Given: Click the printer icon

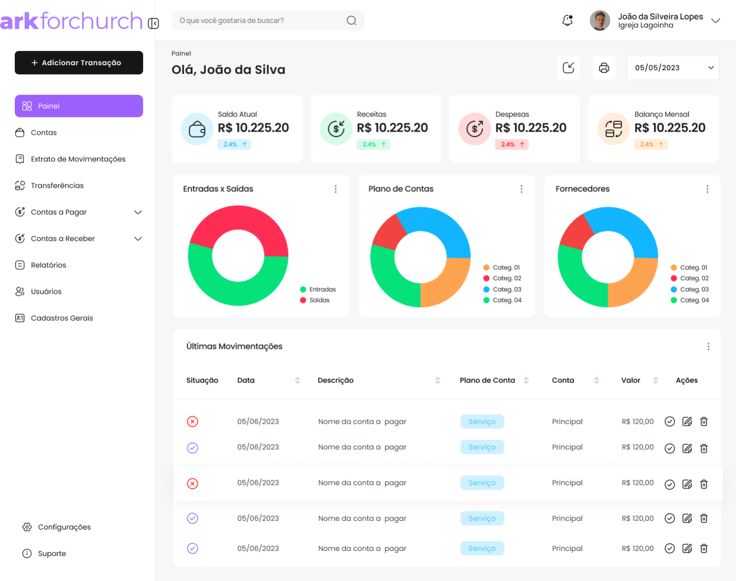Looking at the screenshot, I should click(604, 68).
